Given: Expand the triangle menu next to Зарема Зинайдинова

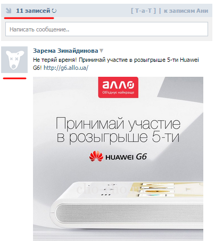Looking at the screenshot, I should pyautogui.click(x=101, y=51).
